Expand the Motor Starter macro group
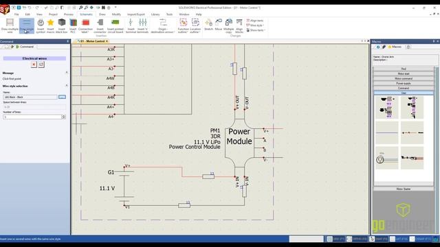 pyautogui.click(x=404, y=189)
